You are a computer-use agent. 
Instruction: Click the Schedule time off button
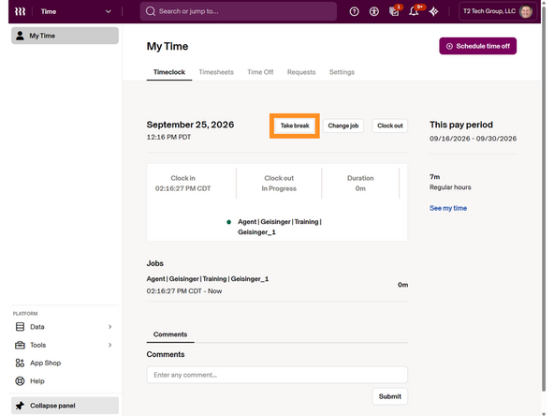477,46
